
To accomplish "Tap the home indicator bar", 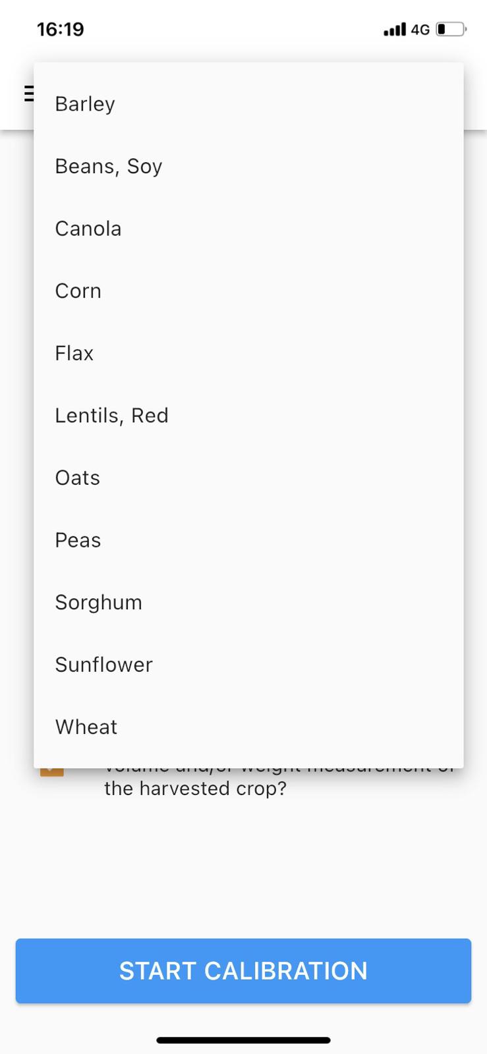I will [x=243, y=1040].
